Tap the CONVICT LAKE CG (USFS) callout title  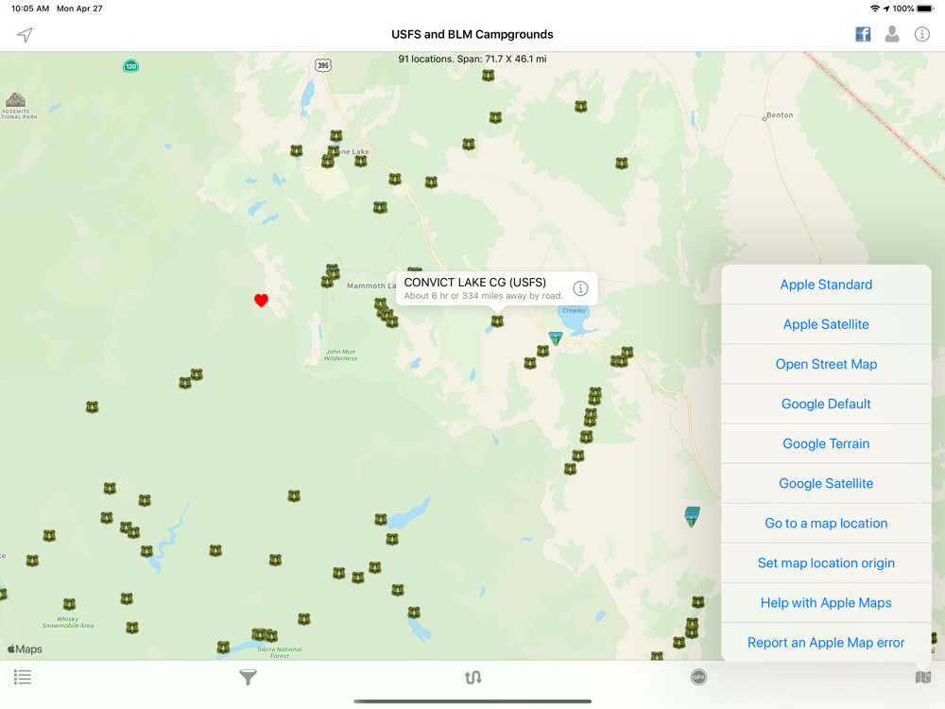(x=475, y=282)
